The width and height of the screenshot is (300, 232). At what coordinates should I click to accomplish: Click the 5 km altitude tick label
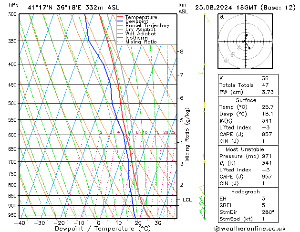tap(182, 120)
